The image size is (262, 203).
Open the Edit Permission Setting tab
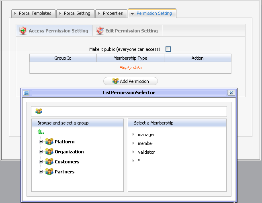click(131, 31)
